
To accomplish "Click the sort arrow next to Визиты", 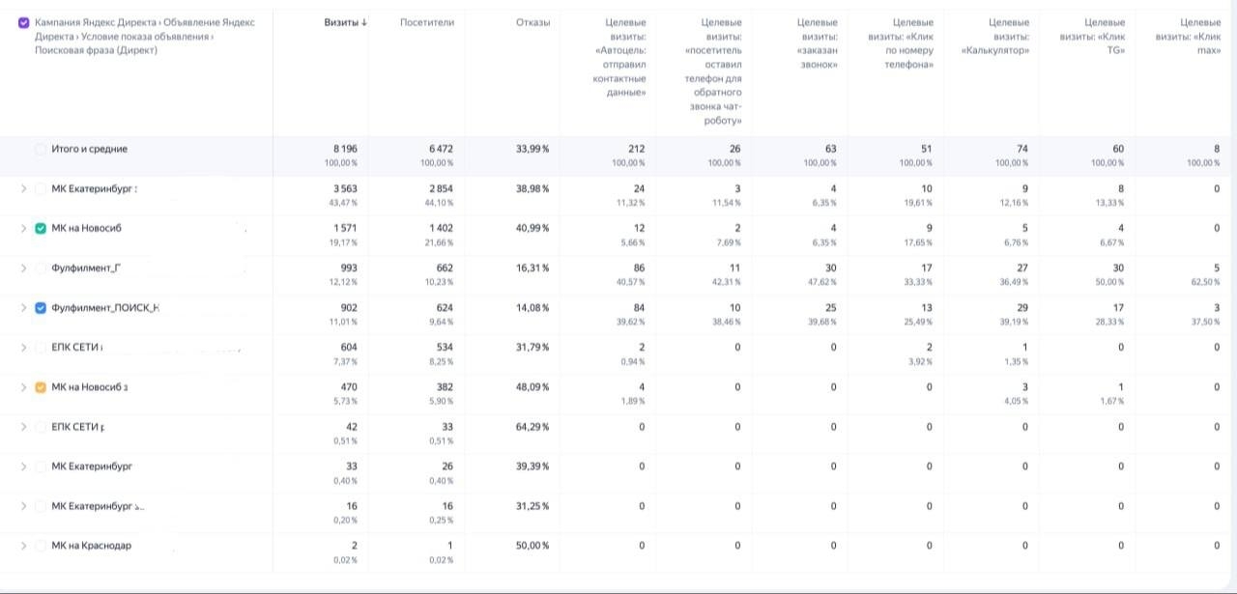I will [364, 22].
